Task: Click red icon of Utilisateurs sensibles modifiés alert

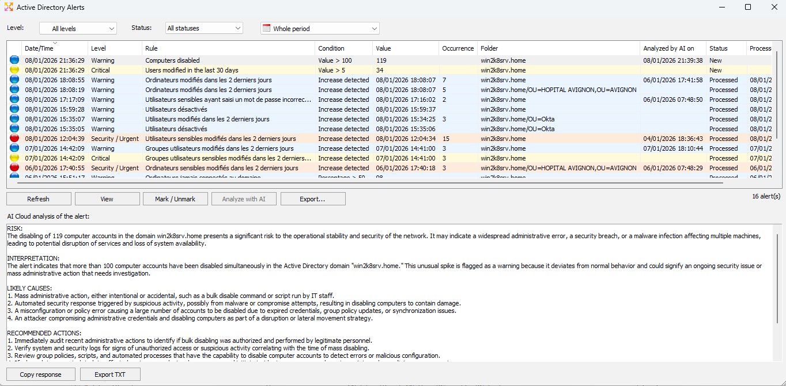Action: (x=14, y=139)
